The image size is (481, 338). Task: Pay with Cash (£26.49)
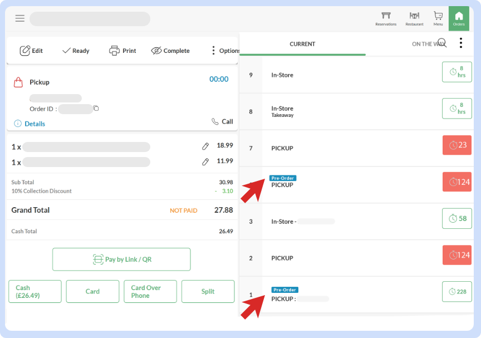tap(35, 291)
